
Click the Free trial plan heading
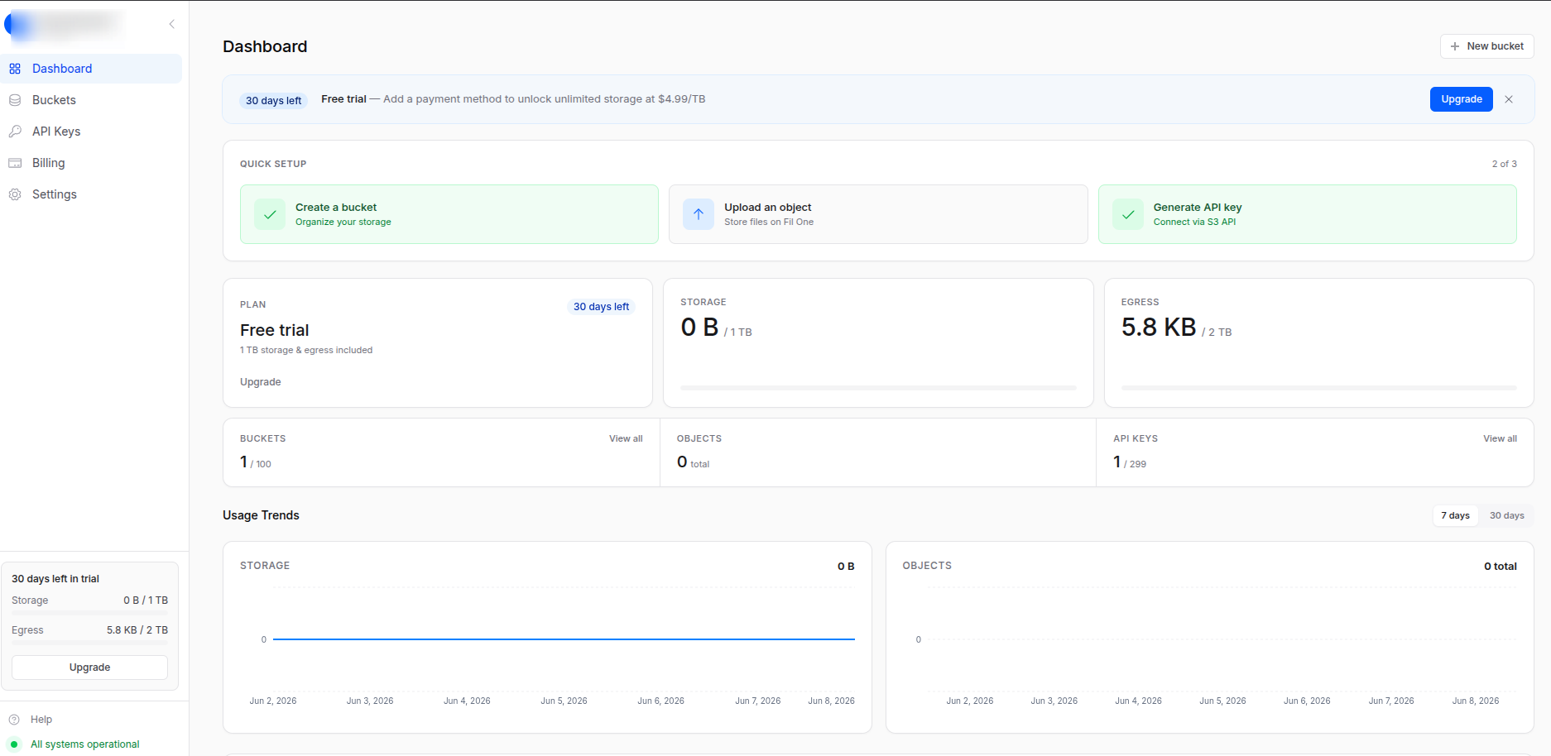tap(274, 330)
